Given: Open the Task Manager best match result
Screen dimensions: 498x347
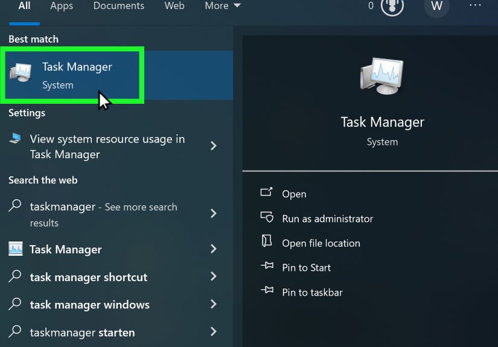Looking at the screenshot, I should pos(117,75).
